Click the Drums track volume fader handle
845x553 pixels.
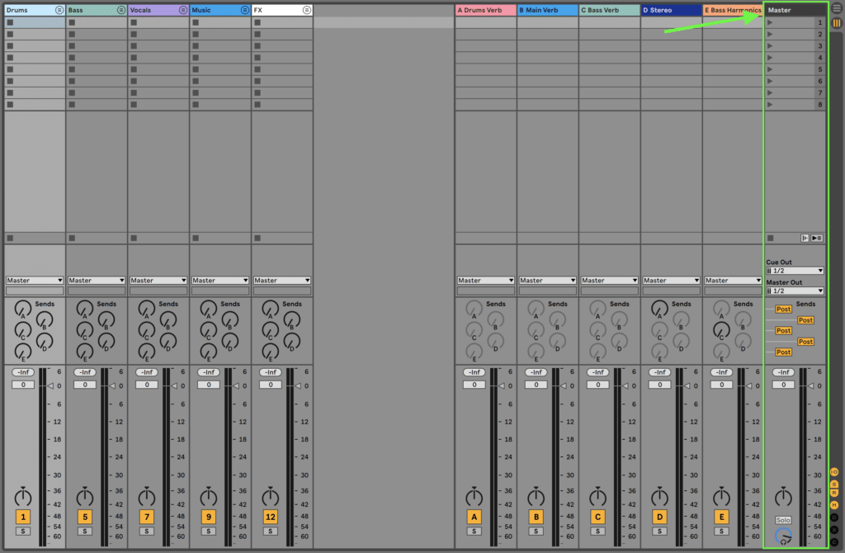coord(50,386)
